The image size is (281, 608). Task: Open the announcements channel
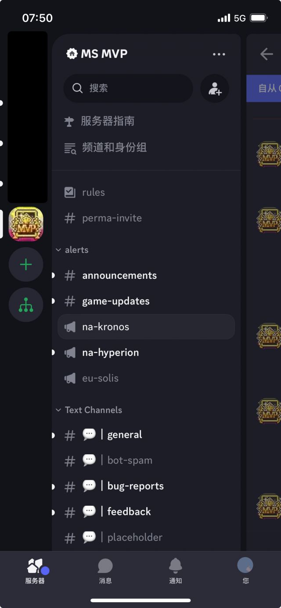[x=119, y=275]
